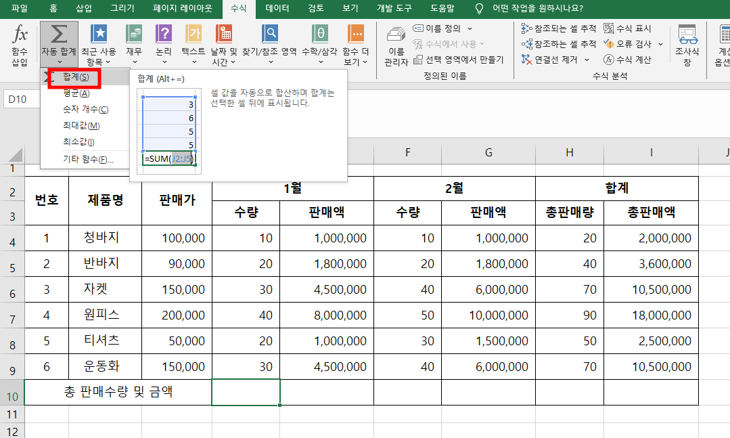The width and height of the screenshot is (730, 438).
Task: Click the 1월 header cell
Action: pos(293,188)
